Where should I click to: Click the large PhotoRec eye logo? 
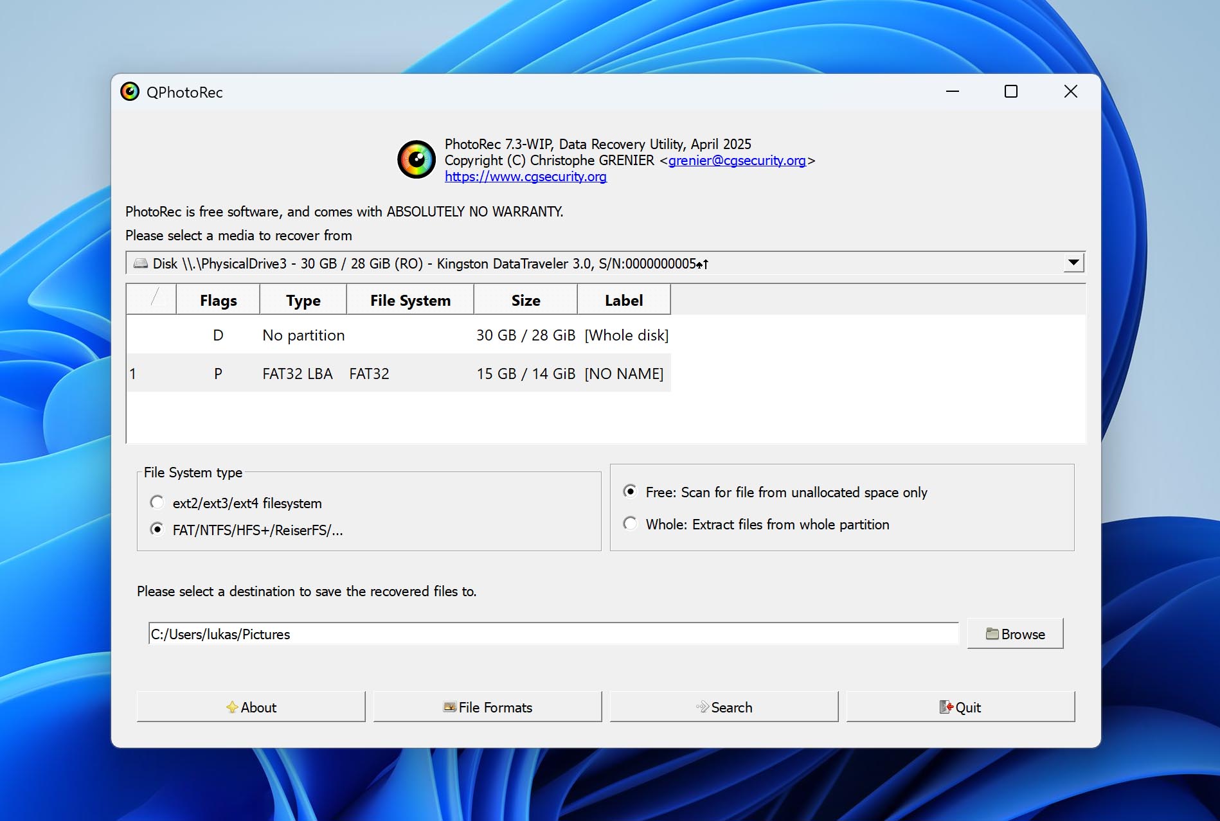[x=417, y=159]
